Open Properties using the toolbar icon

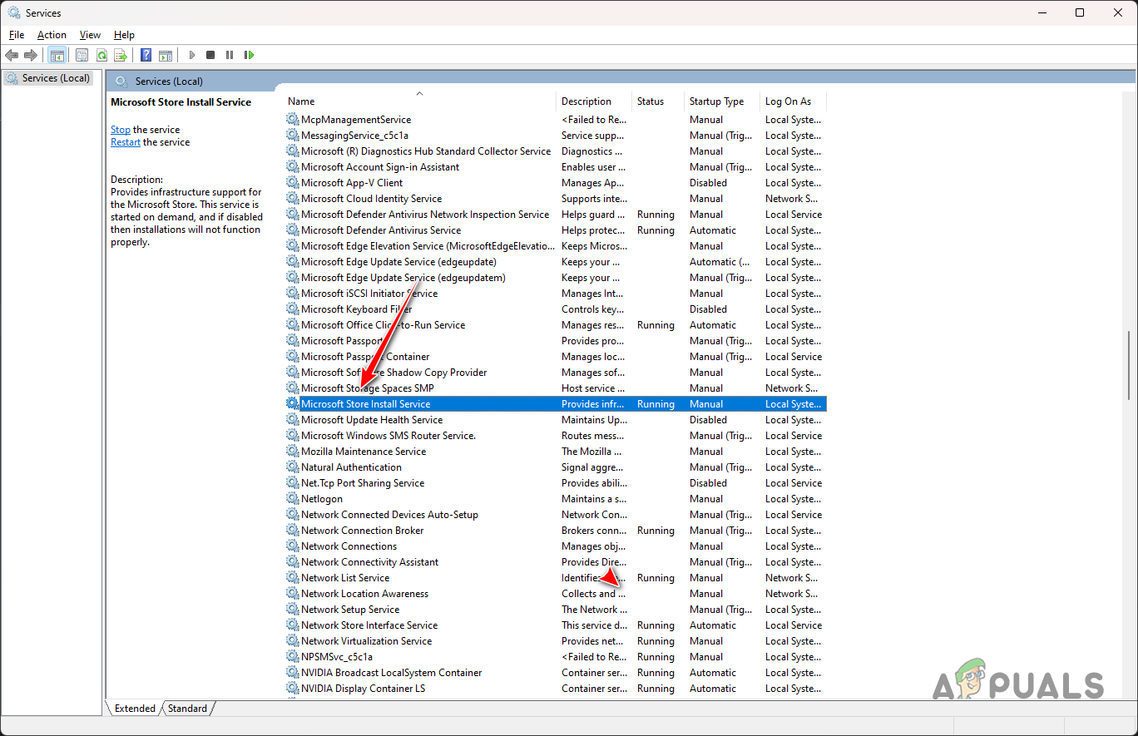(82, 55)
